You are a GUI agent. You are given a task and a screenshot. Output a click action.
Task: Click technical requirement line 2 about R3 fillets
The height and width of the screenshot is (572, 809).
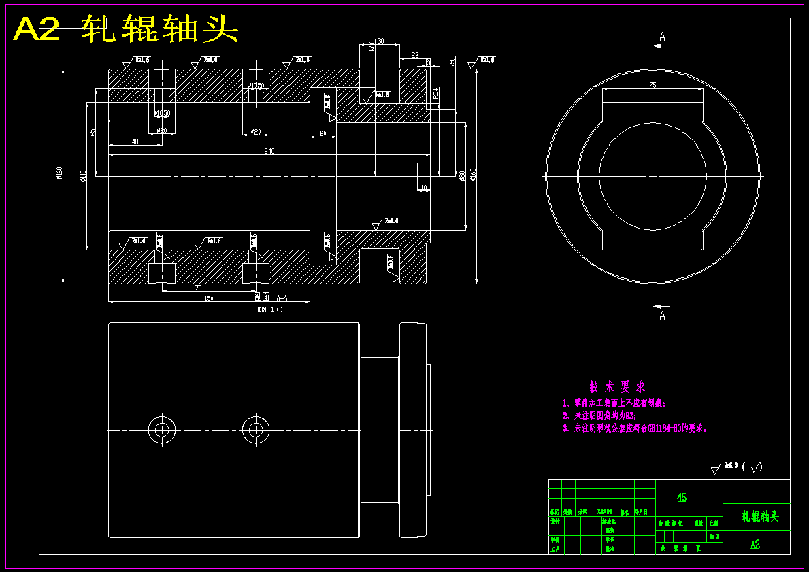click(599, 415)
